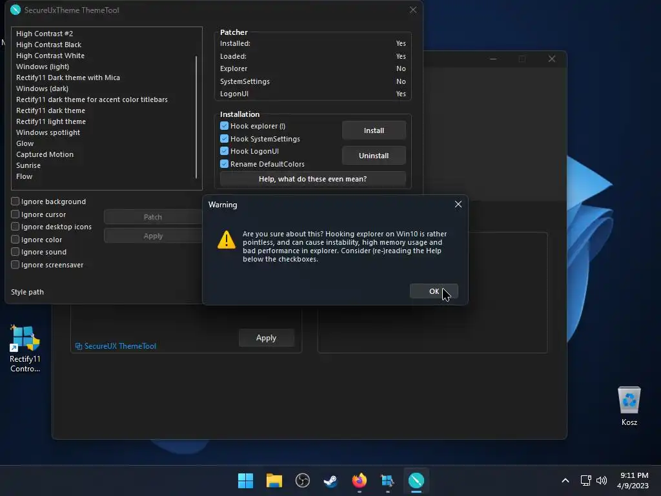Select Sunrise theme
Screen dimensions: 661x496
[28, 165]
